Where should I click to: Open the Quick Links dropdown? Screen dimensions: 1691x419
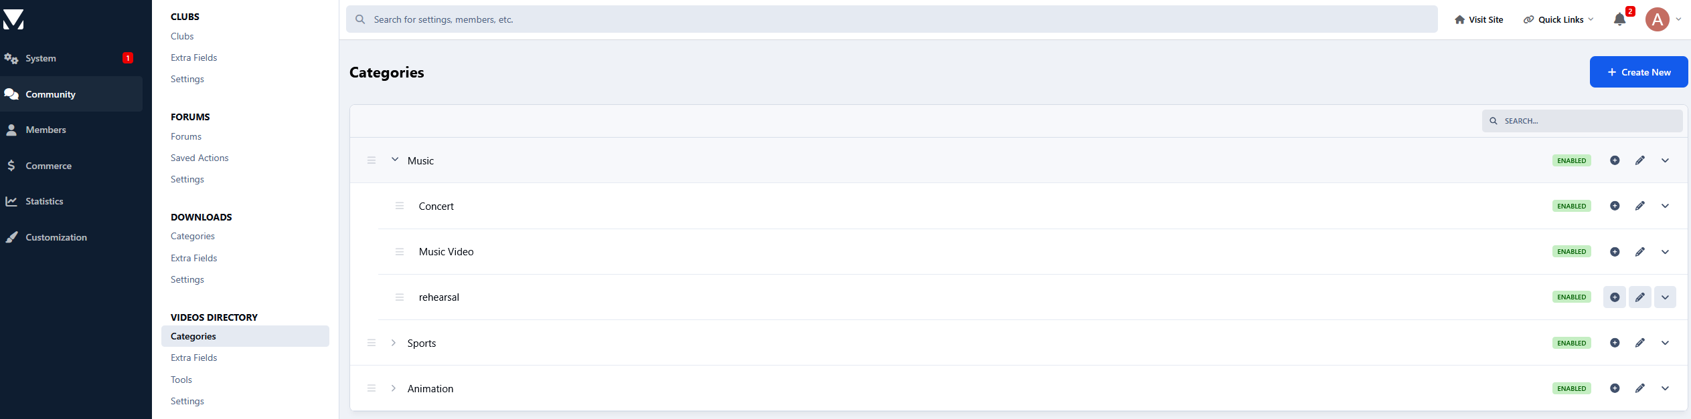tap(1559, 19)
